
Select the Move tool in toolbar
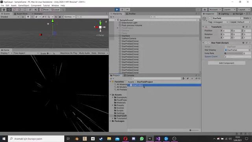pos(9,9)
